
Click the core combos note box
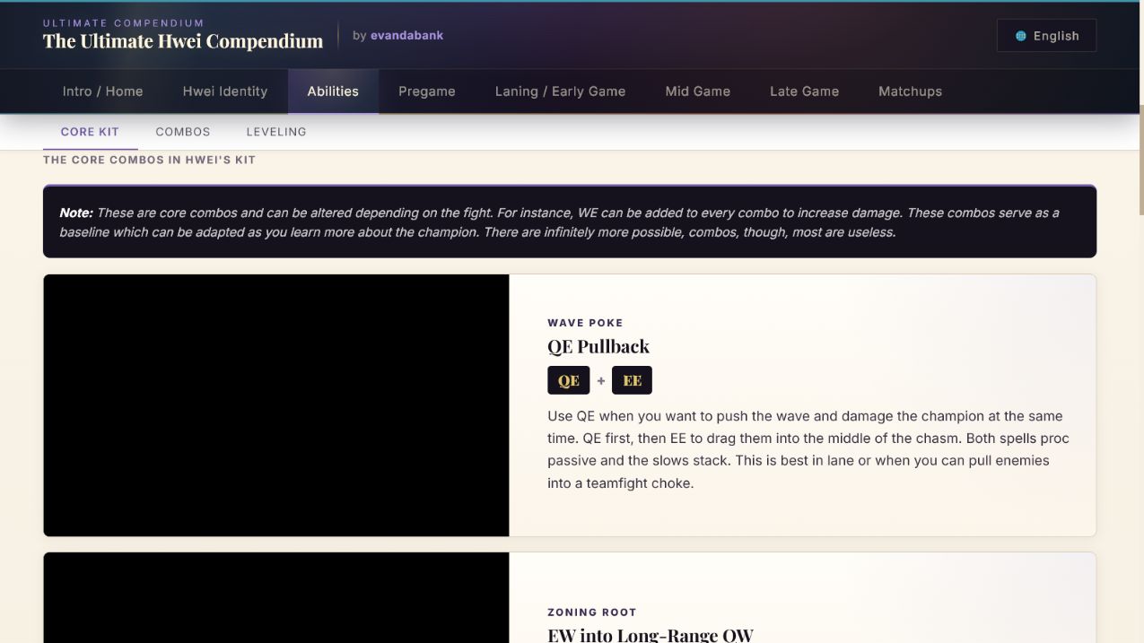click(570, 222)
